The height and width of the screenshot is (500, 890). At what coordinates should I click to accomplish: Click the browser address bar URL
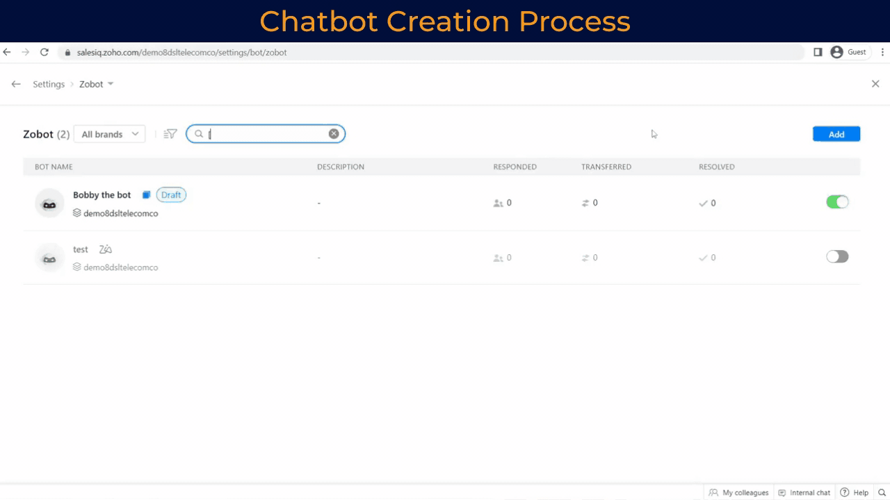pos(181,52)
